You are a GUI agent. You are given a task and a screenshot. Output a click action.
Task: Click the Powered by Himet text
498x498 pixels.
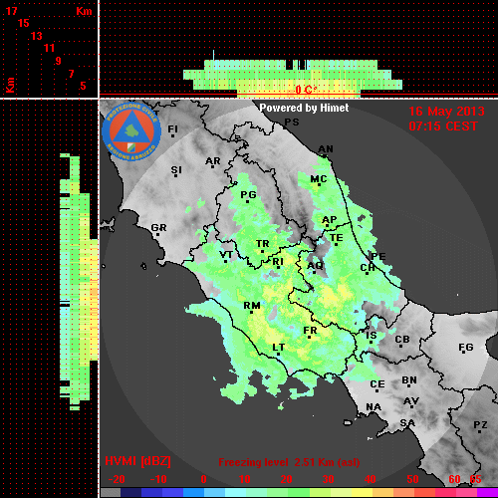(304, 108)
